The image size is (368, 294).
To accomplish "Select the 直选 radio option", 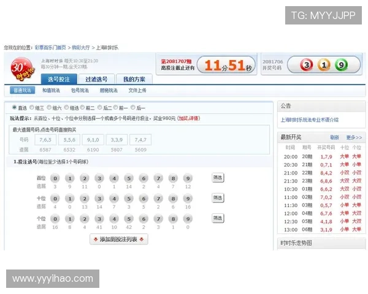I will tap(14, 107).
